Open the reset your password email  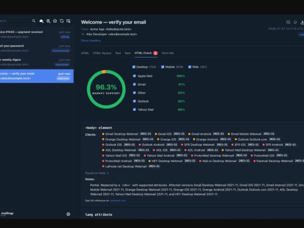[36, 48]
